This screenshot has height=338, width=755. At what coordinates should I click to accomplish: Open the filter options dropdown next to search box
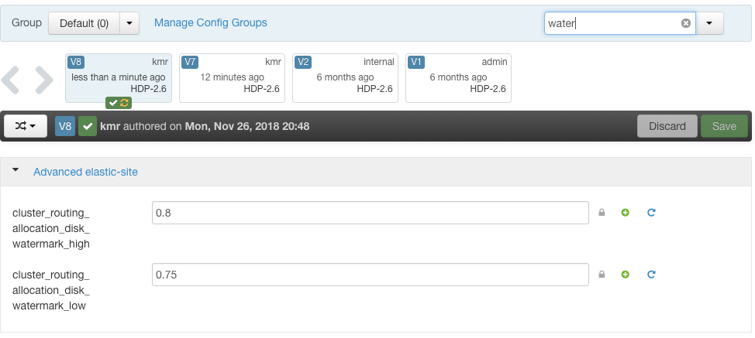710,23
